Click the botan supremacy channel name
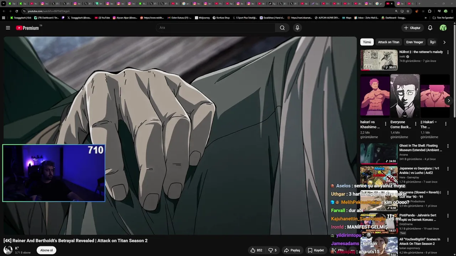Viewport: 456px width, 256px height. point(410,248)
